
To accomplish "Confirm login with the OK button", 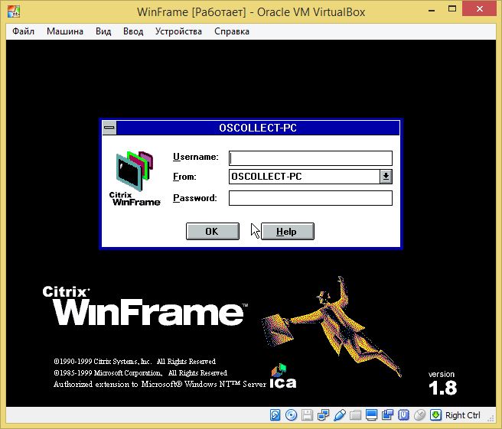I will [x=213, y=231].
